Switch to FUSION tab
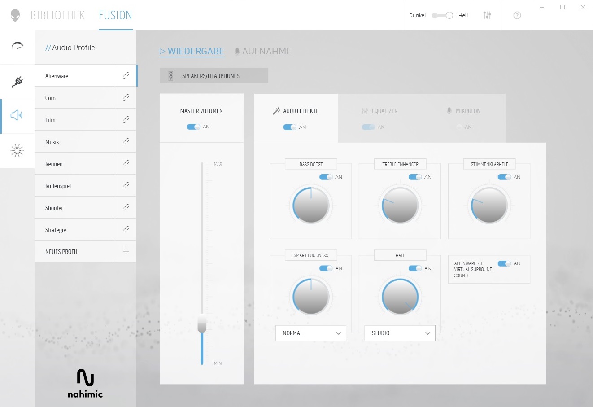593x407 pixels. click(x=116, y=15)
